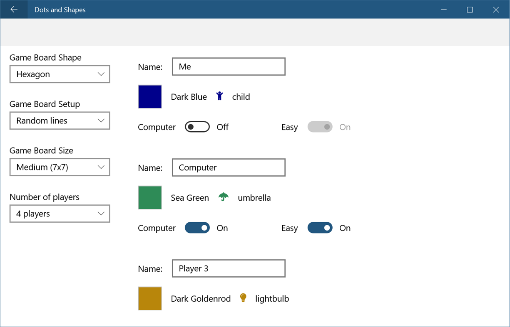
Task: Switch off Easy toggle for Computer player
Action: pos(320,228)
